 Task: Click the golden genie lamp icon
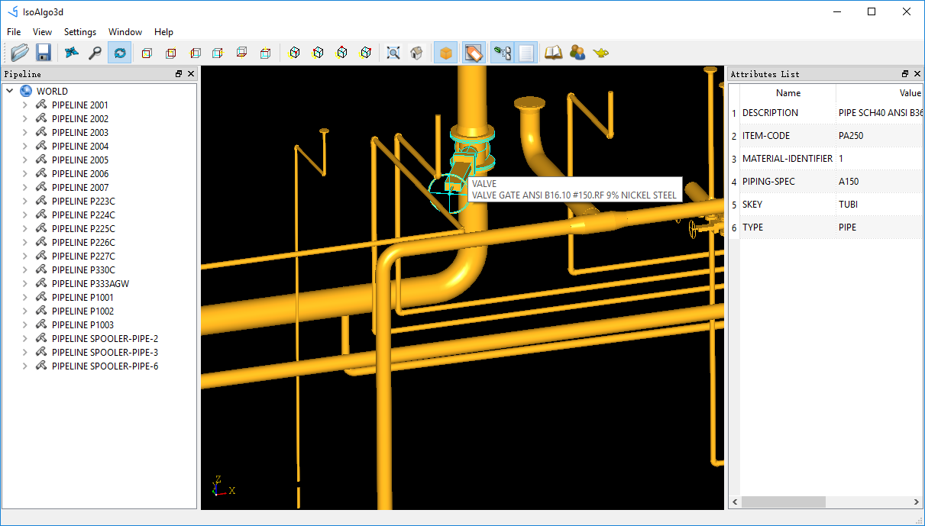tap(601, 53)
